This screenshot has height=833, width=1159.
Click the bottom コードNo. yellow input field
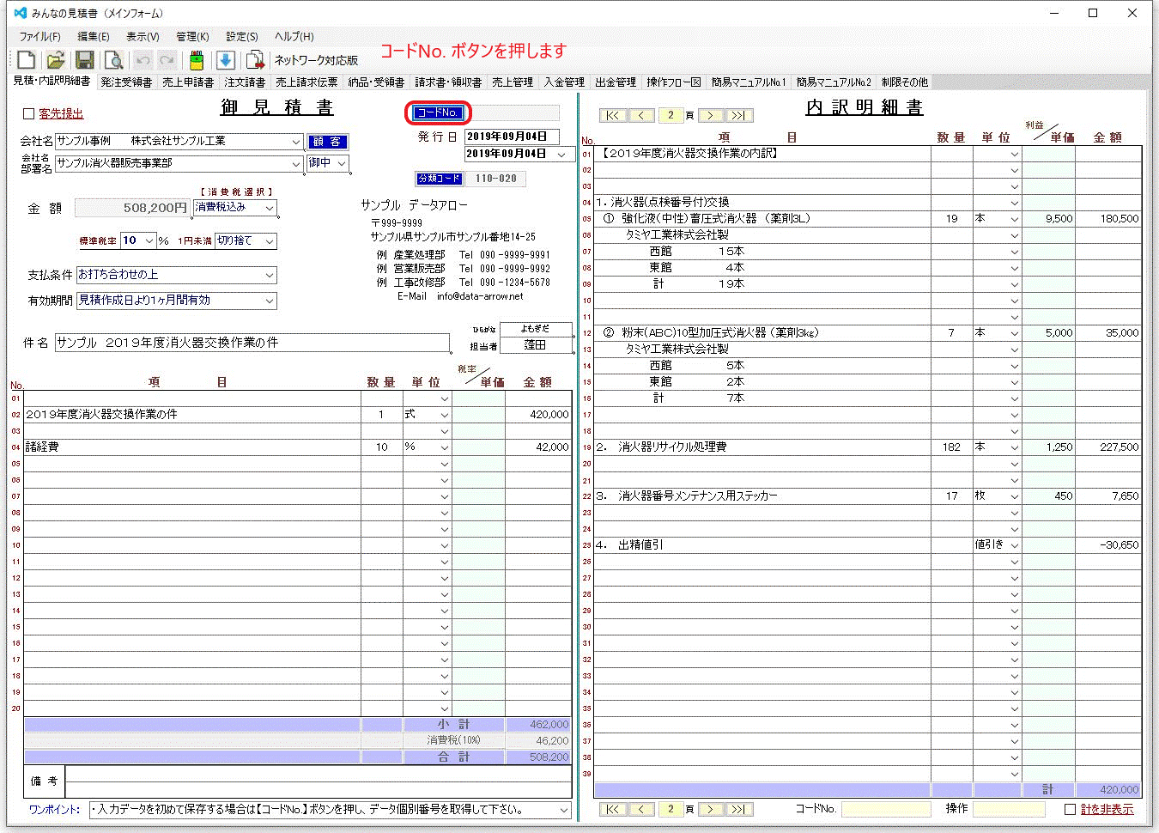(x=886, y=809)
